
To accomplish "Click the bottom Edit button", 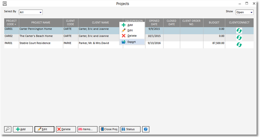I will [44, 129].
